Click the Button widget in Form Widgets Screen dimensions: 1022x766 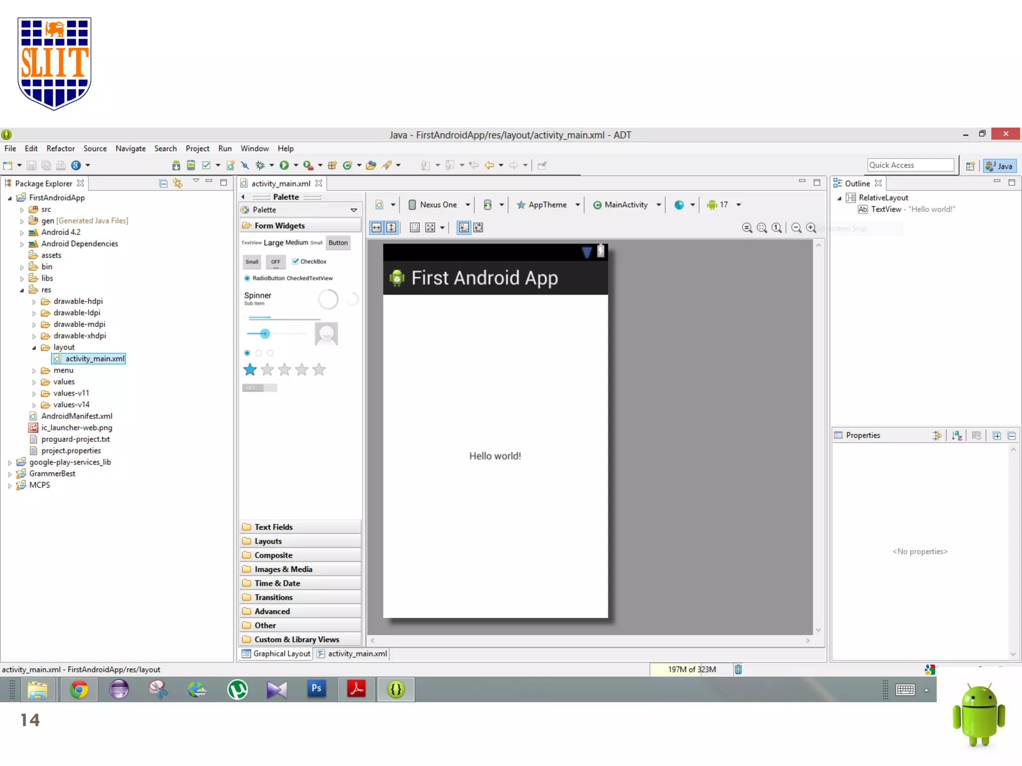(x=338, y=243)
